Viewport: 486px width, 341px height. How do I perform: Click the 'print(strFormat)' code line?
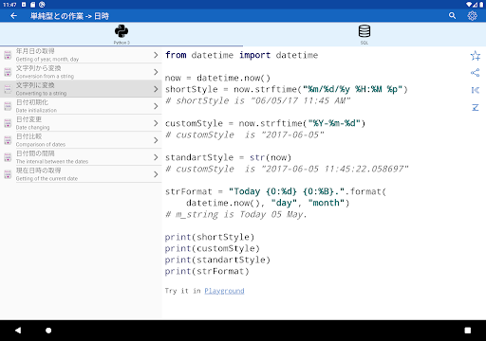point(207,271)
